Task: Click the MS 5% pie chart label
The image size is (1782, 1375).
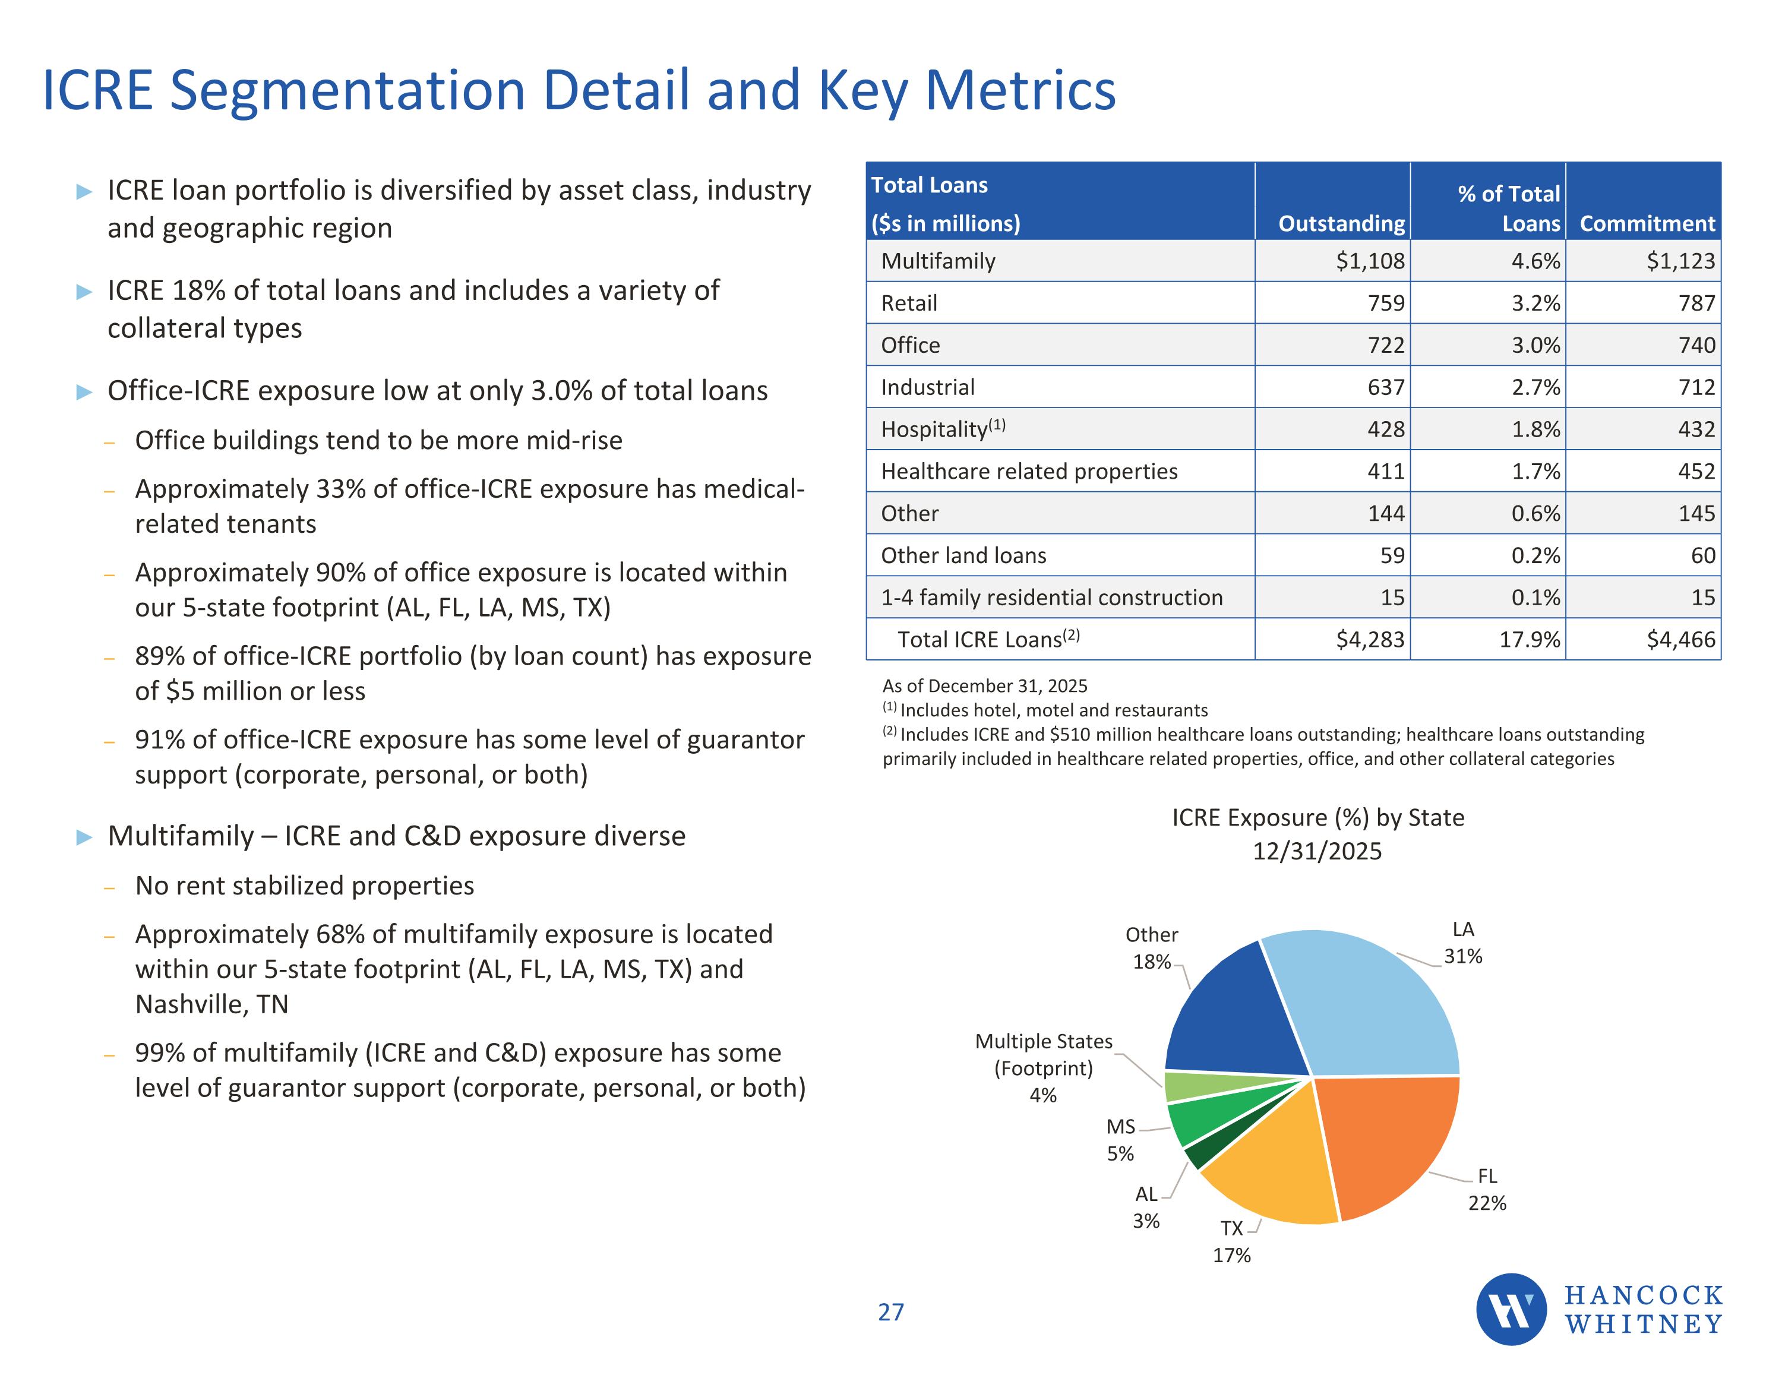Action: coord(1120,1140)
